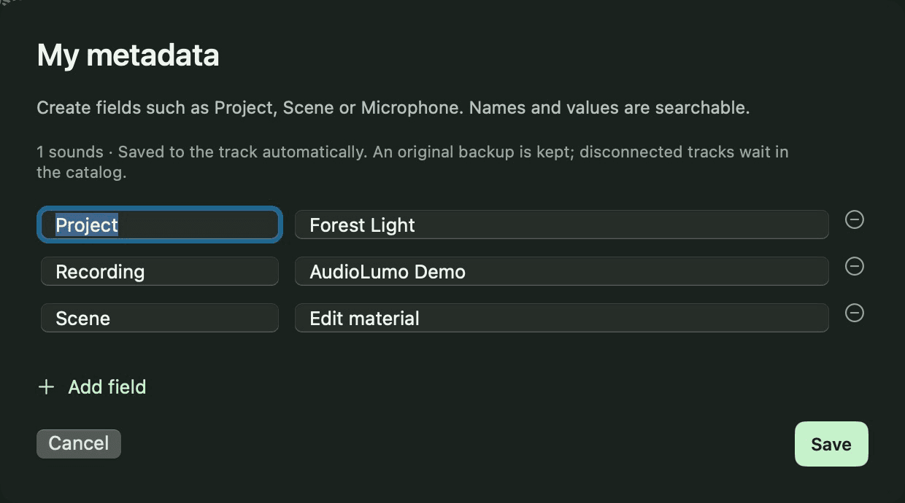
Task: Remove the Project metadata field
Action: point(855,219)
